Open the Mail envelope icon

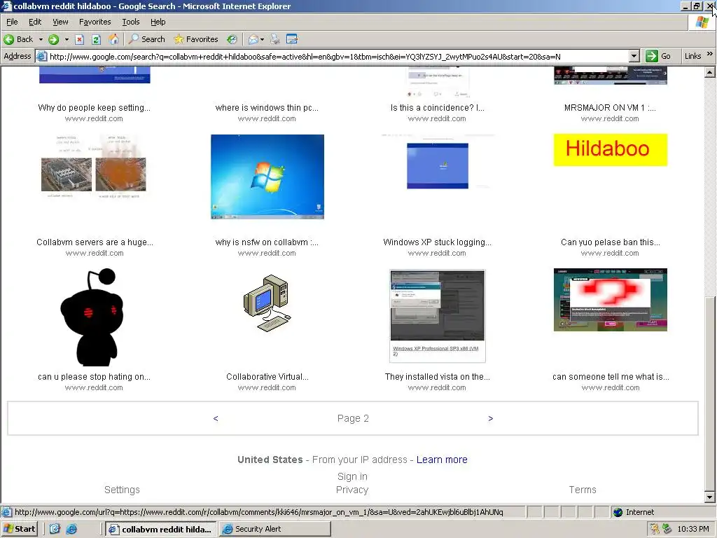pos(253,39)
